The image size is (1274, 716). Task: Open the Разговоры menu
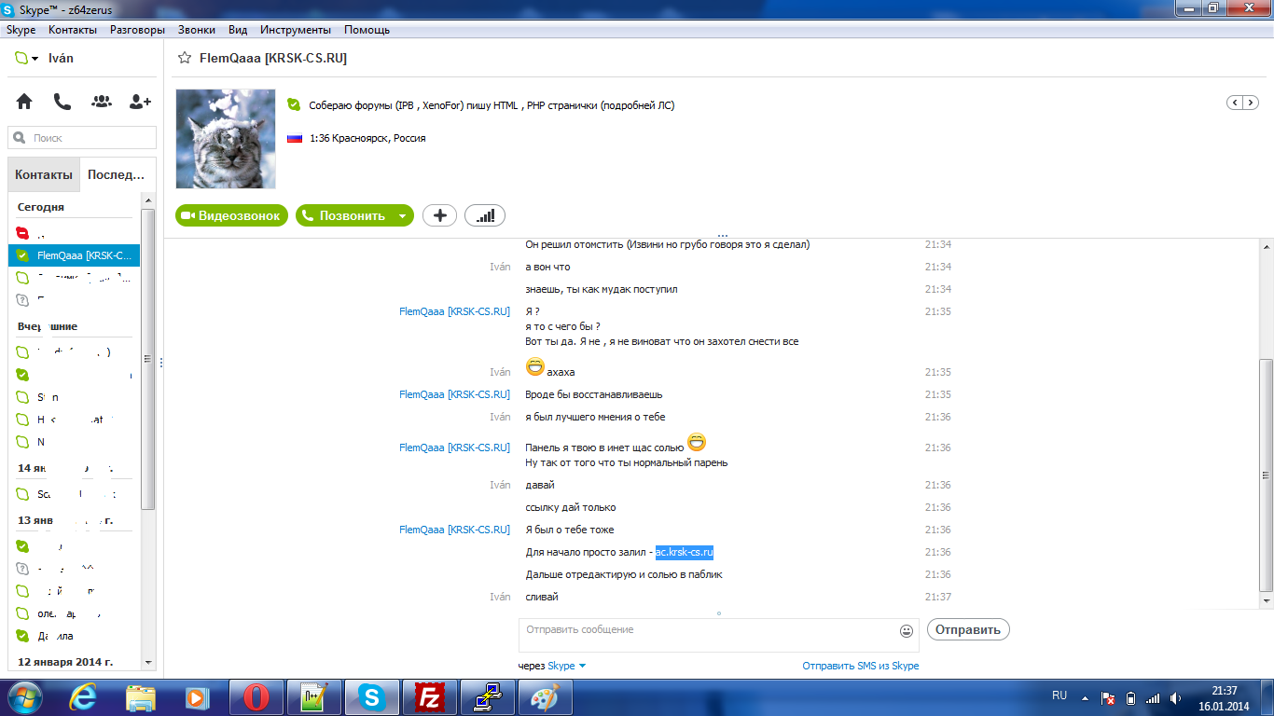click(137, 30)
